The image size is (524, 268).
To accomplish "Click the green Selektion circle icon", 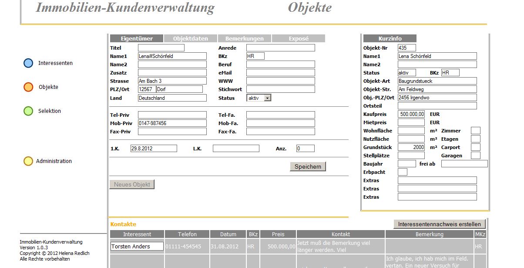I will click(x=28, y=111).
